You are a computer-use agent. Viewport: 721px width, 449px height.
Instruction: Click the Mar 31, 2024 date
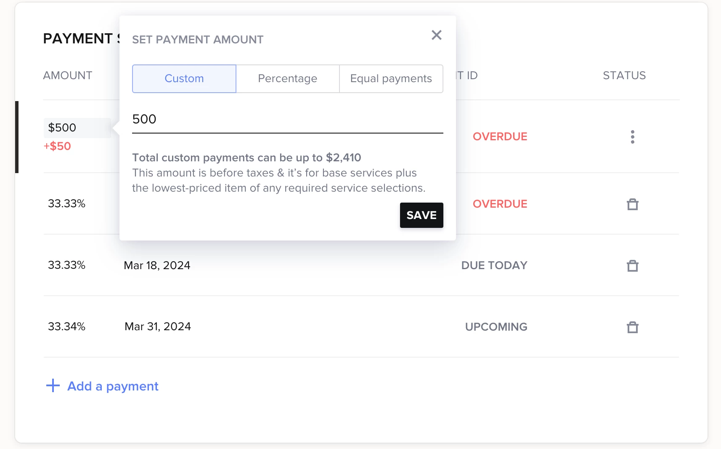pos(158,326)
